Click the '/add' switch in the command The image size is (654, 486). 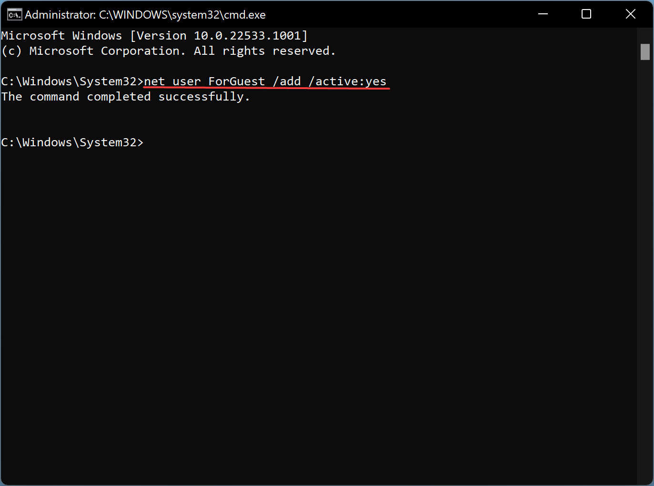tap(287, 81)
